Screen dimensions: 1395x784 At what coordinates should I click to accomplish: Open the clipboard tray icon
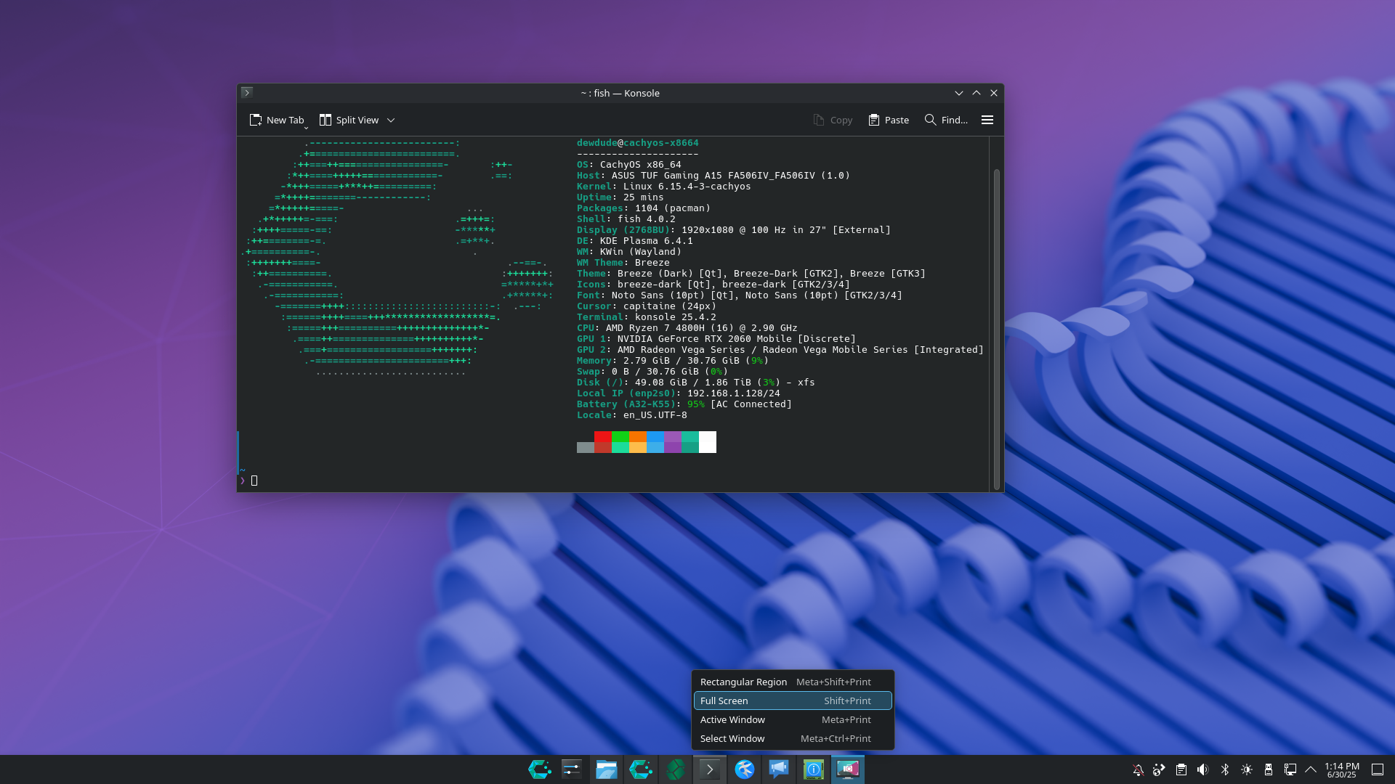1181,769
